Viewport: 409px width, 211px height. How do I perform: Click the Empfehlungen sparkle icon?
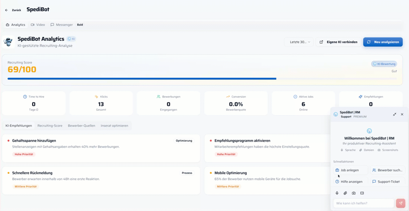pyautogui.click(x=361, y=97)
